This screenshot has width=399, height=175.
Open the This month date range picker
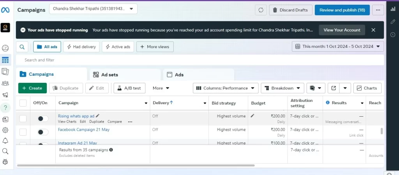337,47
